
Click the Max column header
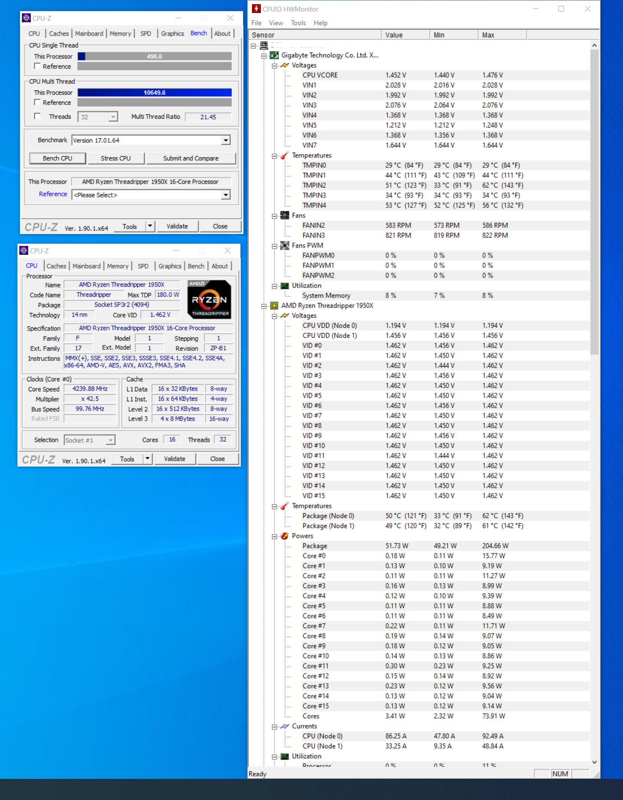pyautogui.click(x=502, y=35)
